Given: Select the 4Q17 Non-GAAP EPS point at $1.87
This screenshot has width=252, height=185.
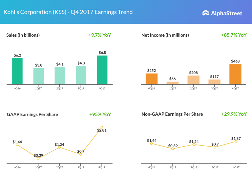Looking at the screenshot, I should pos(236,141).
